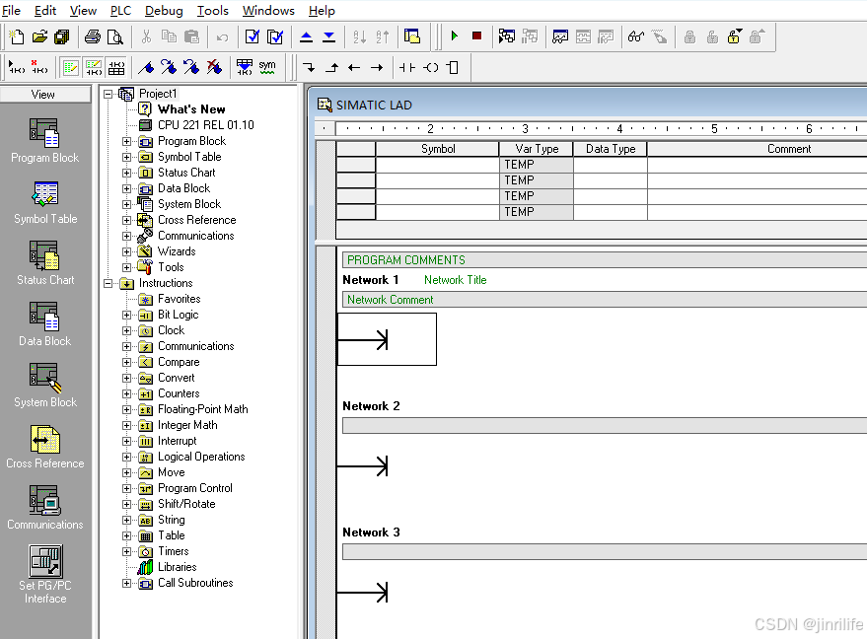Viewport: 867px width, 639px height.
Task: Click the Line Right arrow icon
Action: tap(377, 67)
